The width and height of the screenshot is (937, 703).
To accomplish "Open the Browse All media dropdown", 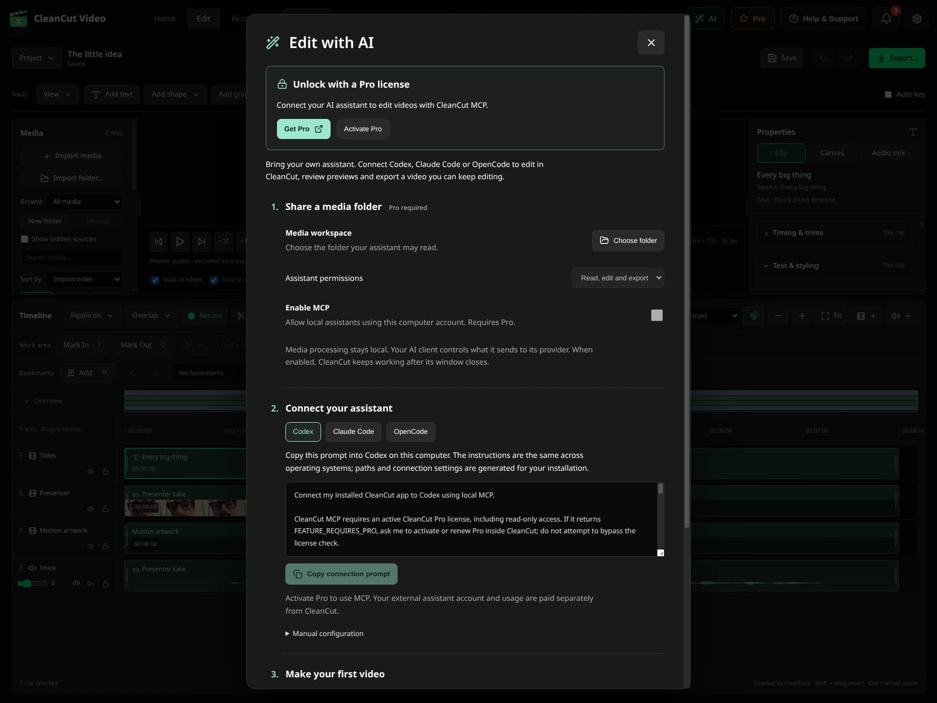I will [x=85, y=202].
